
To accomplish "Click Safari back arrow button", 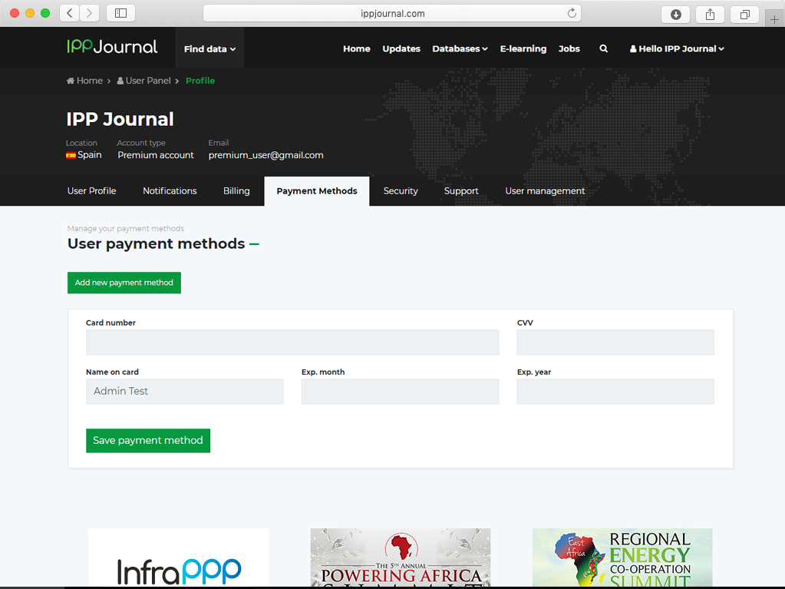I will point(70,13).
